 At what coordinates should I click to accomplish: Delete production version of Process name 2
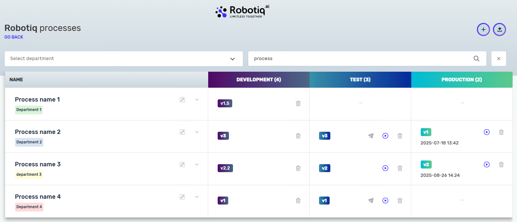coord(501,132)
